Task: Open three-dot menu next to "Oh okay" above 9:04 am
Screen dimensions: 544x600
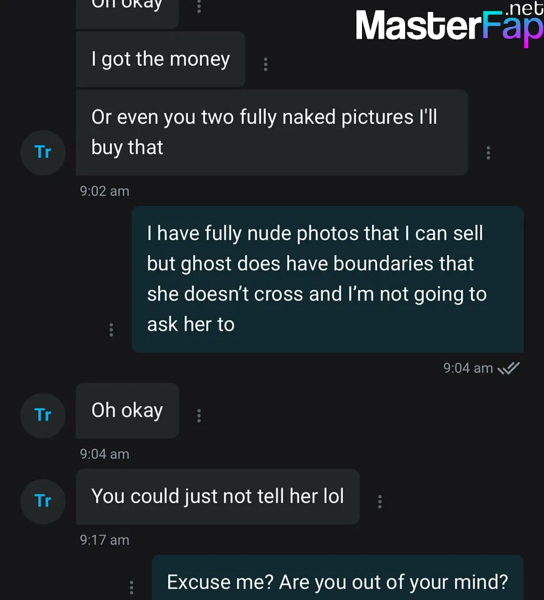Action: coord(199,416)
